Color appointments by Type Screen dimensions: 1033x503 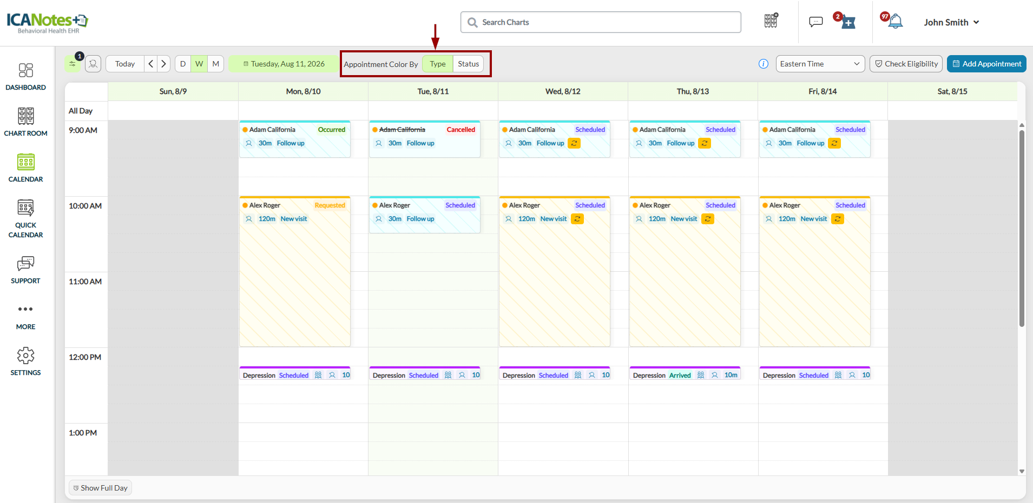click(438, 64)
